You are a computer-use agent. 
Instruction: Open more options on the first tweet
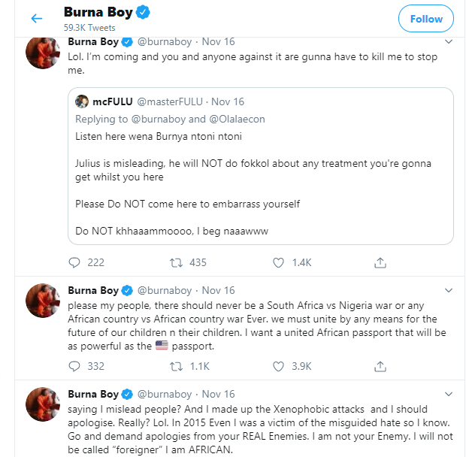[449, 41]
